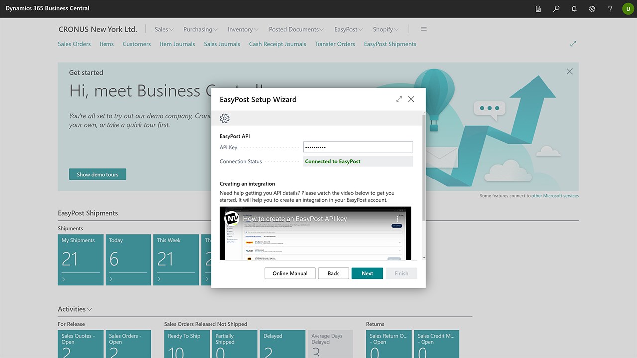Open Sales Journals

click(222, 44)
